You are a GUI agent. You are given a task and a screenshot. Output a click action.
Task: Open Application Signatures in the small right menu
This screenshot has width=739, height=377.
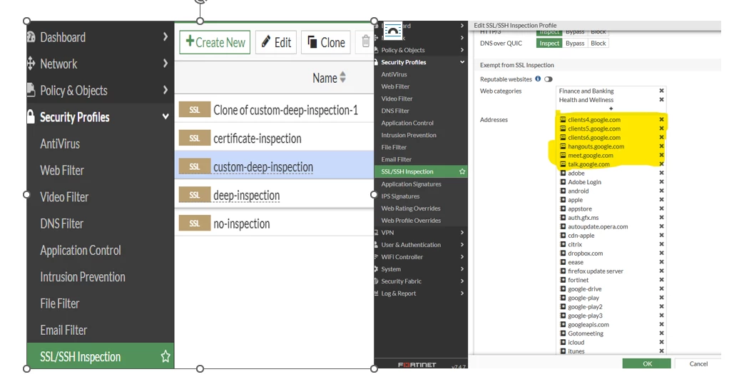point(411,184)
